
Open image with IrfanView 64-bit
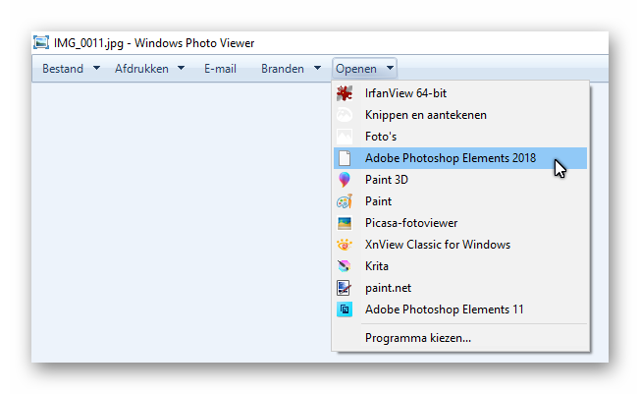460,93
